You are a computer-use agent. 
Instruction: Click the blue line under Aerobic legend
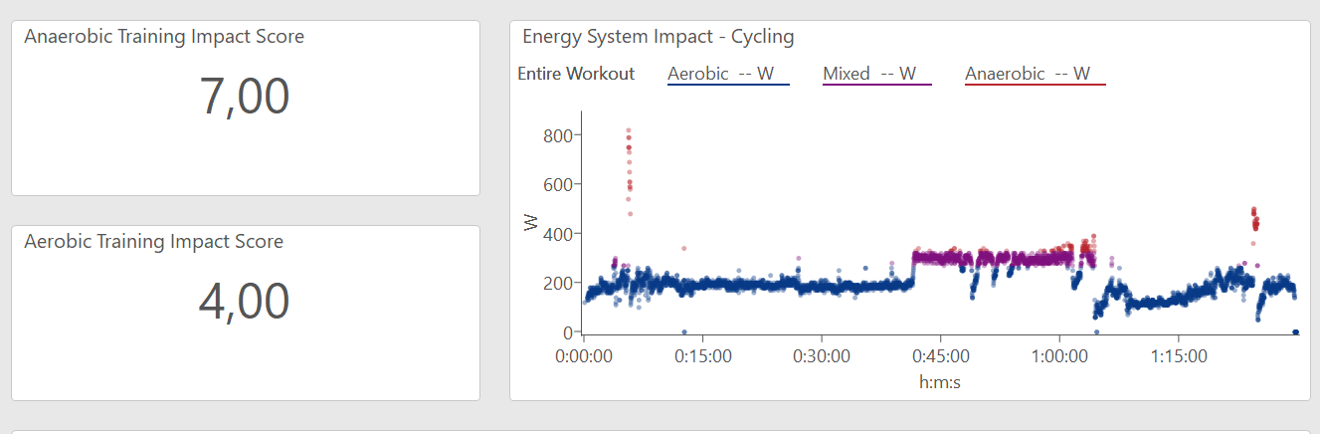727,86
